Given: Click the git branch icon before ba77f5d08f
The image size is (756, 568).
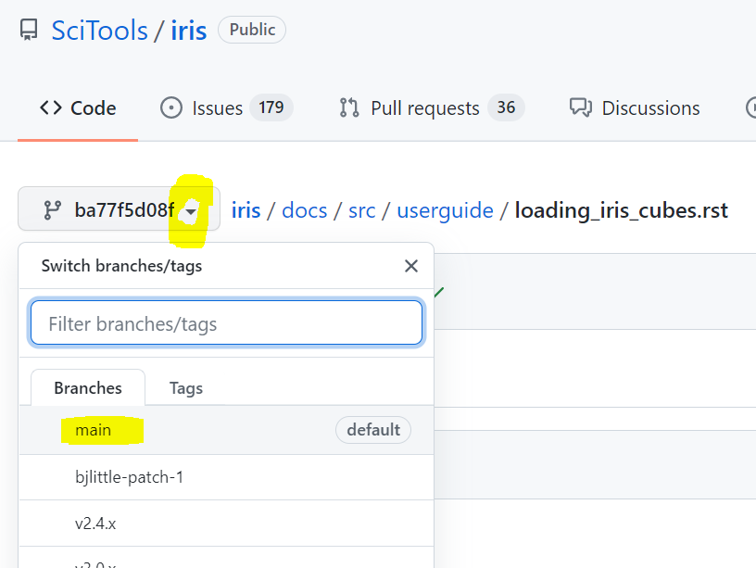Looking at the screenshot, I should point(53,210).
